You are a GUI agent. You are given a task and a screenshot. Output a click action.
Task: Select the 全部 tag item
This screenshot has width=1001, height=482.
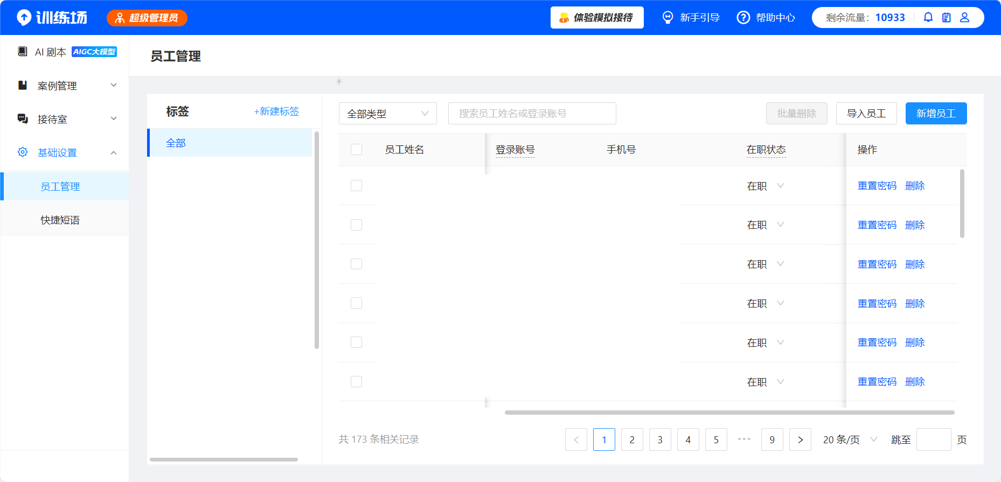[x=230, y=143]
